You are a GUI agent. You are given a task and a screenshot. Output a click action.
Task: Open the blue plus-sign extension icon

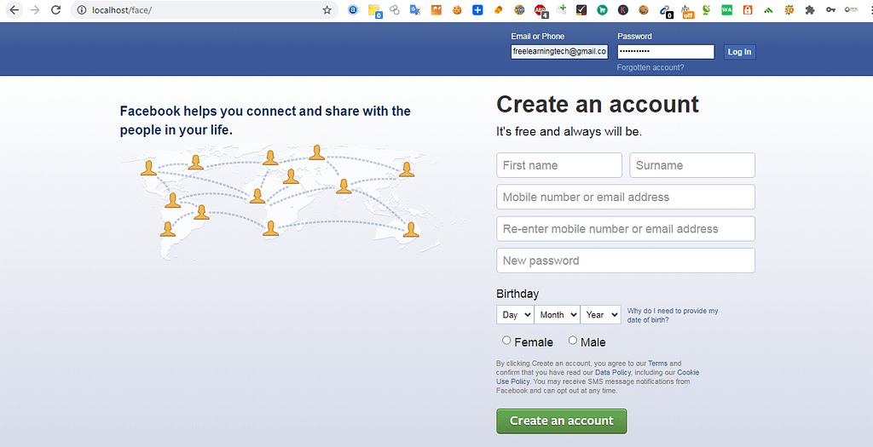477,9
